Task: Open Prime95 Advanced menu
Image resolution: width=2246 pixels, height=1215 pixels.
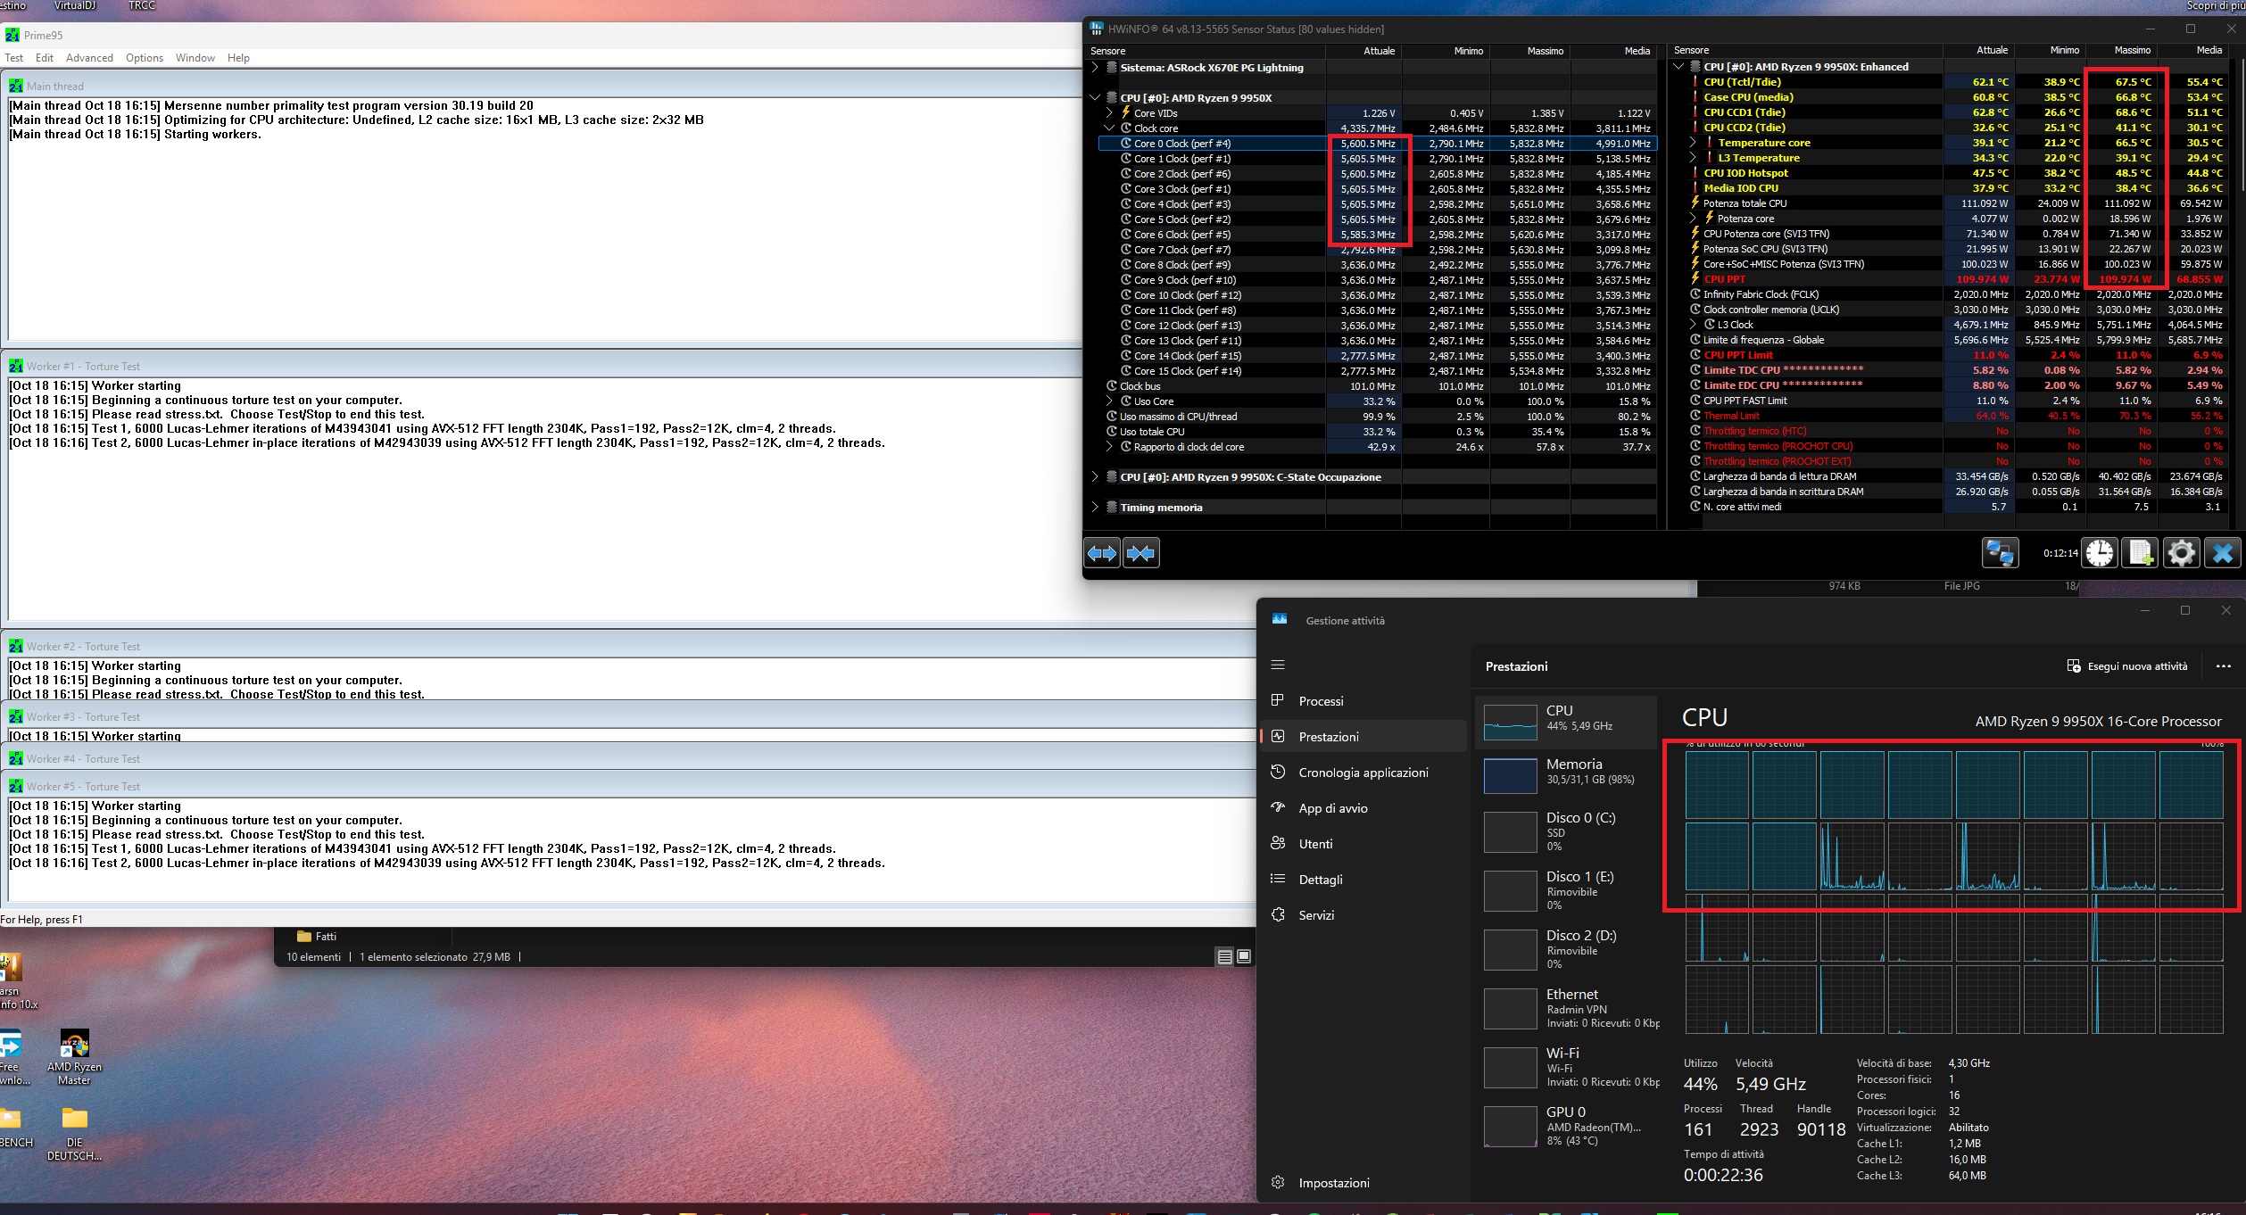Action: [x=89, y=58]
